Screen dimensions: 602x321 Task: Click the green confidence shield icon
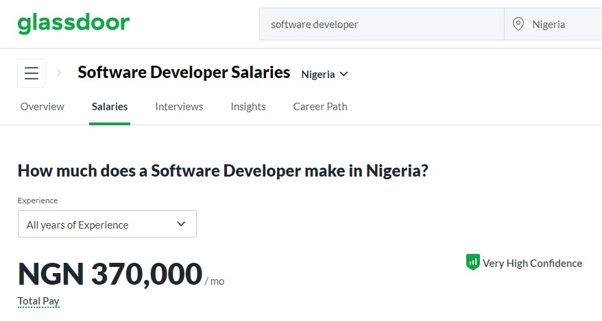point(472,262)
